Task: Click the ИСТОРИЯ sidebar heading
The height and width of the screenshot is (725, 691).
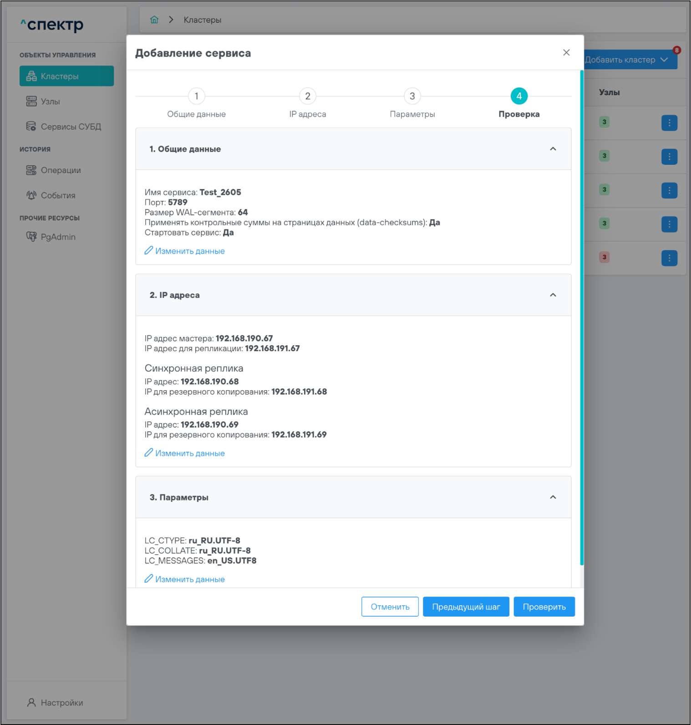Action: point(35,149)
